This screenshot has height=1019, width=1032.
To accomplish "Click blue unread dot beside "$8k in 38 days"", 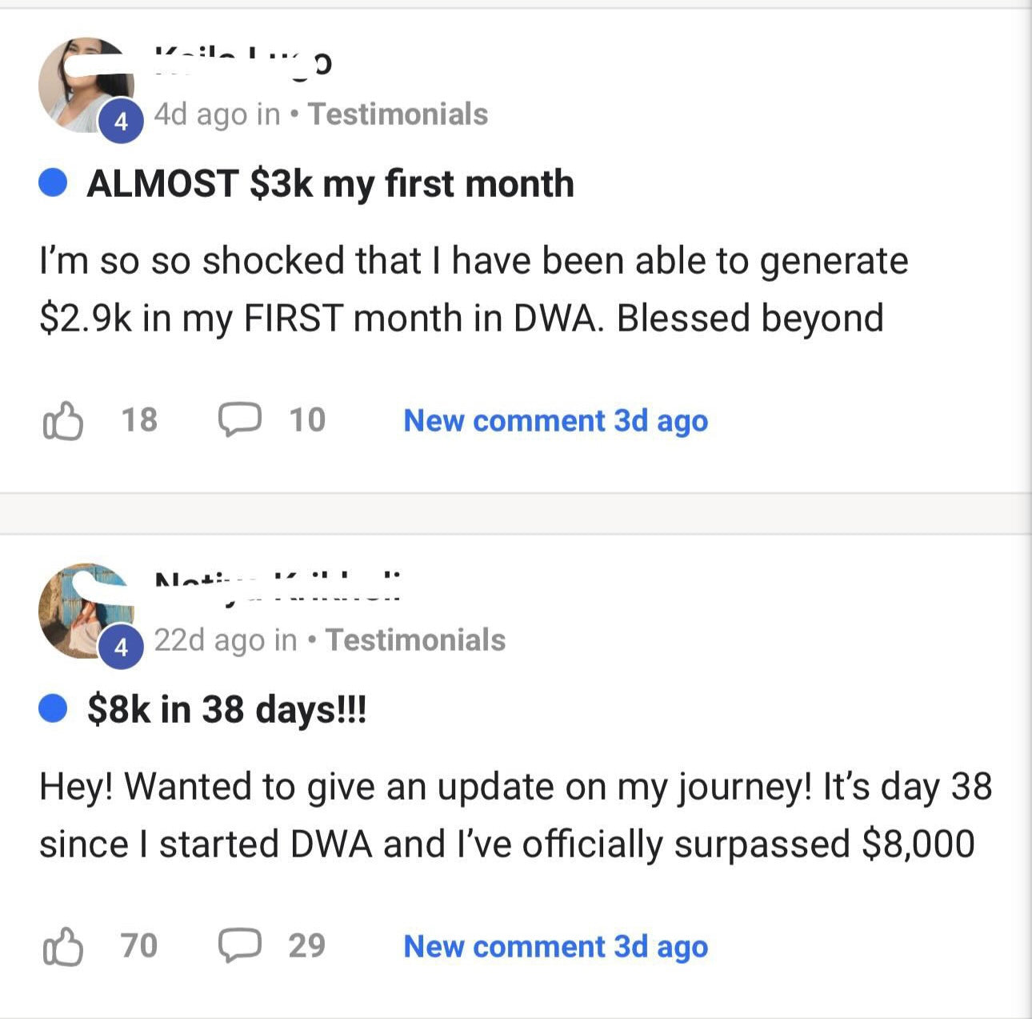I will (x=53, y=709).
